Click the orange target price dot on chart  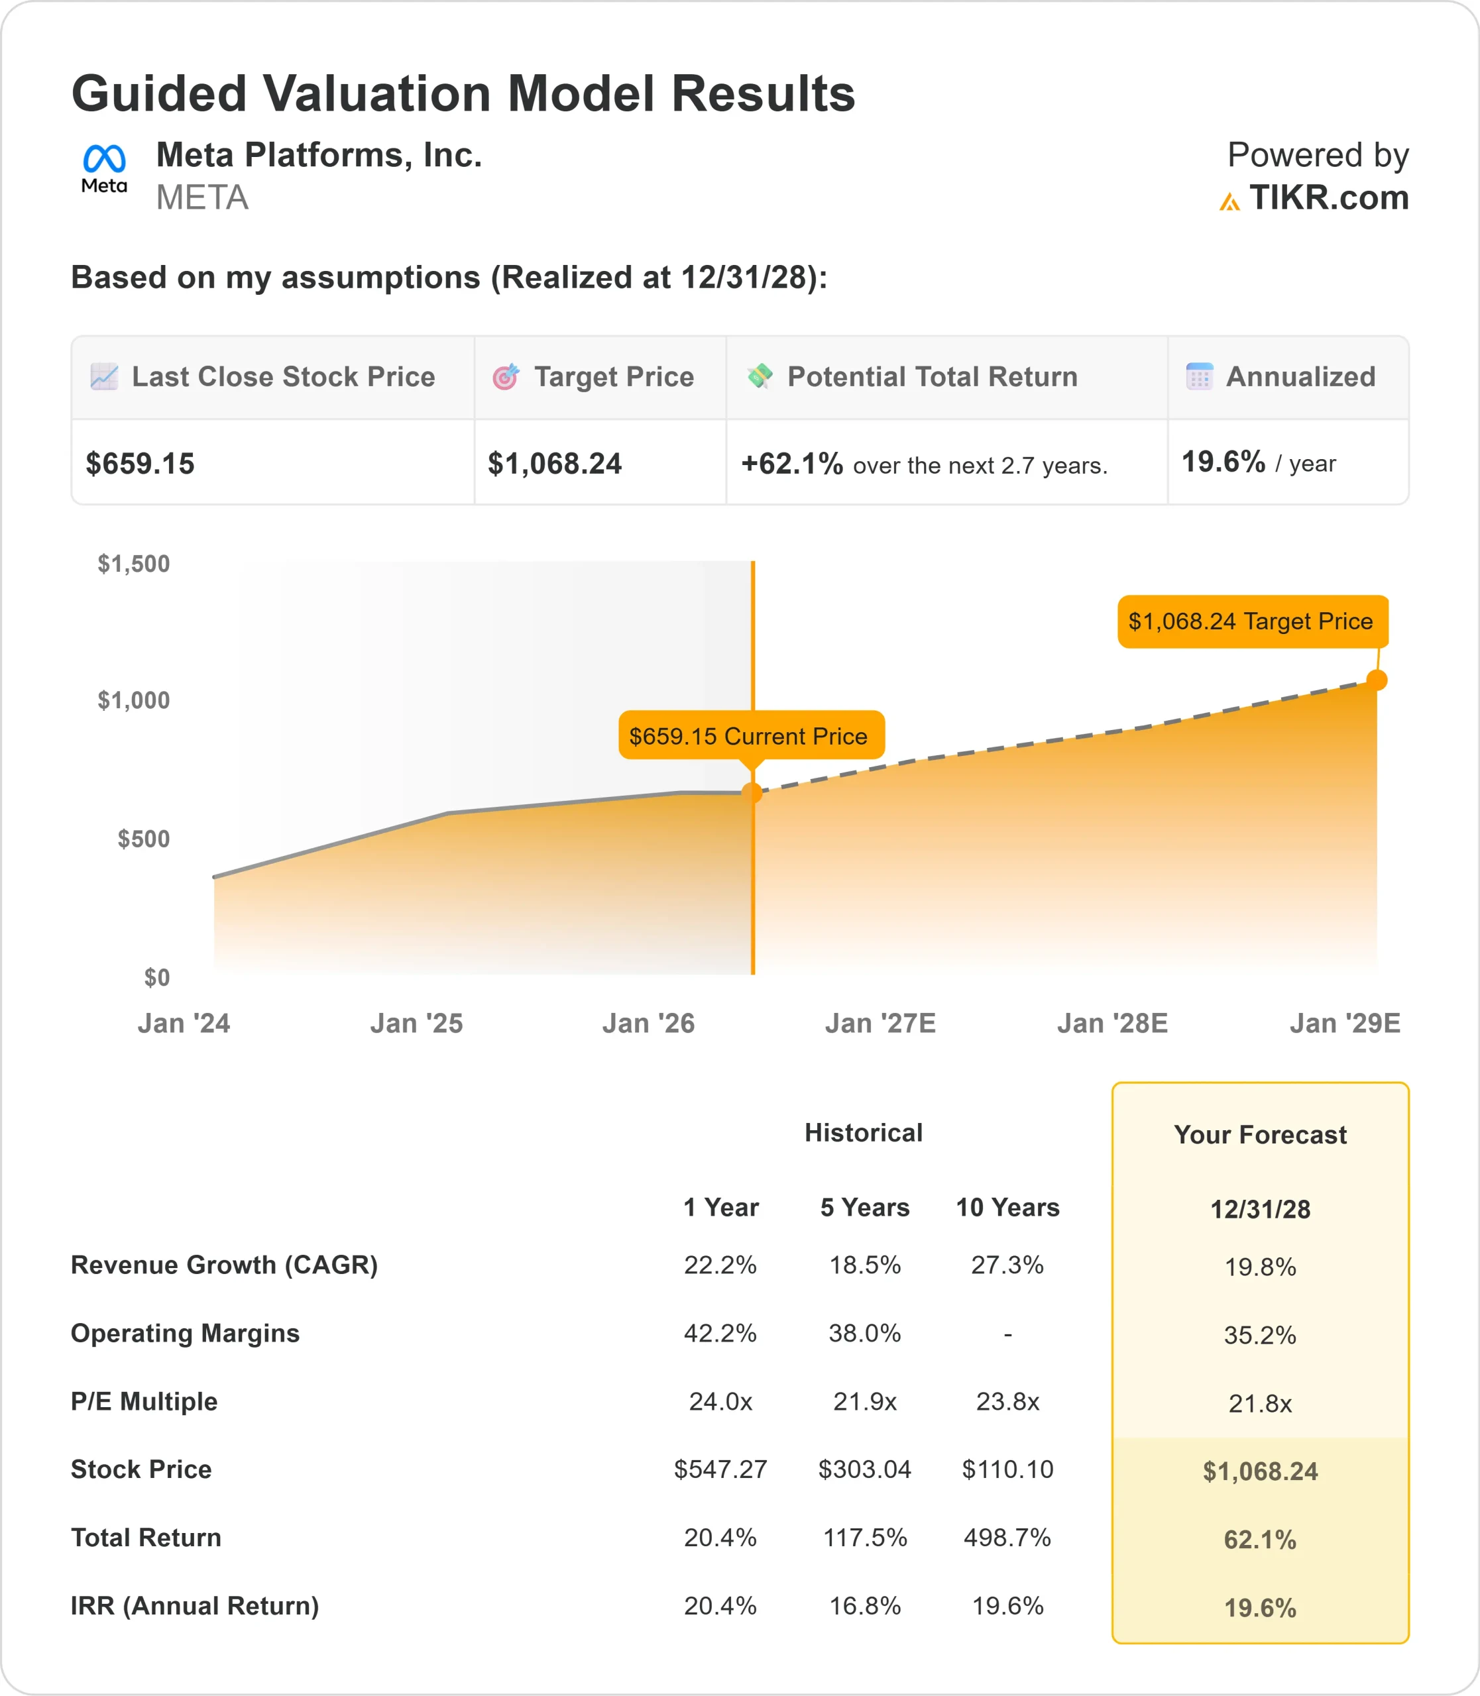click(1377, 680)
